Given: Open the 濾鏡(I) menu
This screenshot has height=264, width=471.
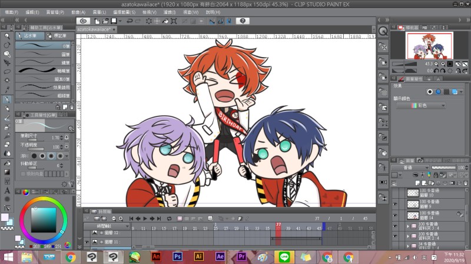Looking at the screenshot, I should pyautogui.click(x=170, y=12).
